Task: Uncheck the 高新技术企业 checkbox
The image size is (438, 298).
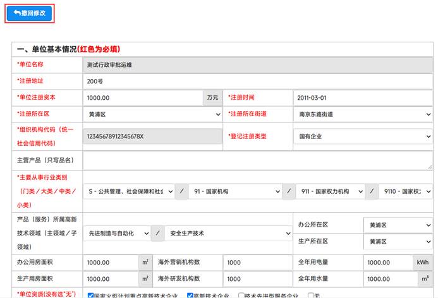Action: coord(191,295)
